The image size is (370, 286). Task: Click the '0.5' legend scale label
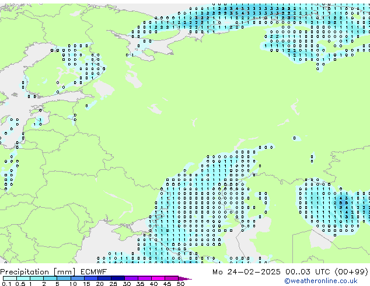tap(20, 284)
